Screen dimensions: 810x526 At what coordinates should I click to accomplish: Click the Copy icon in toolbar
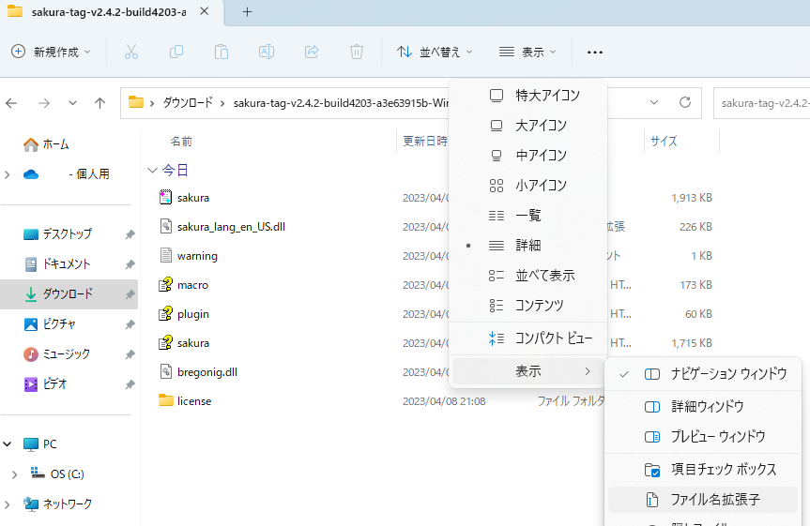tap(176, 52)
